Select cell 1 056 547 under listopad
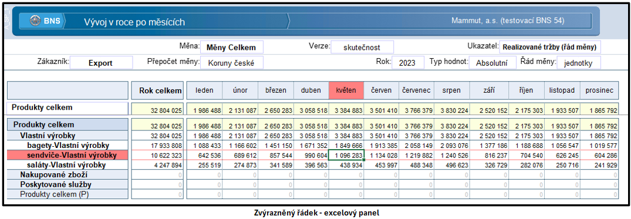 pyautogui.click(x=562, y=145)
